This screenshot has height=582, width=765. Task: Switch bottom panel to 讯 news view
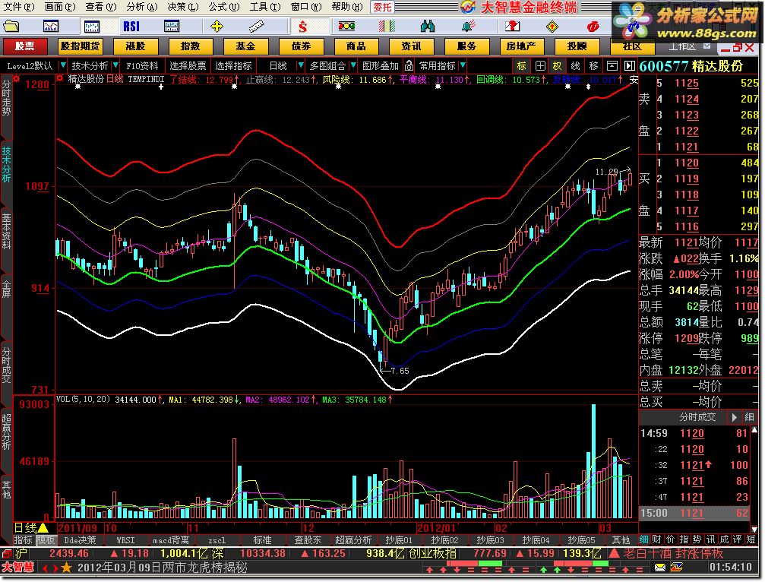(x=711, y=539)
